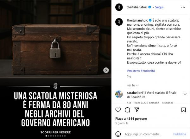The width and height of the screenshot is (190, 139).
Task: Click the Pubblica button
Action: coord(180,134)
